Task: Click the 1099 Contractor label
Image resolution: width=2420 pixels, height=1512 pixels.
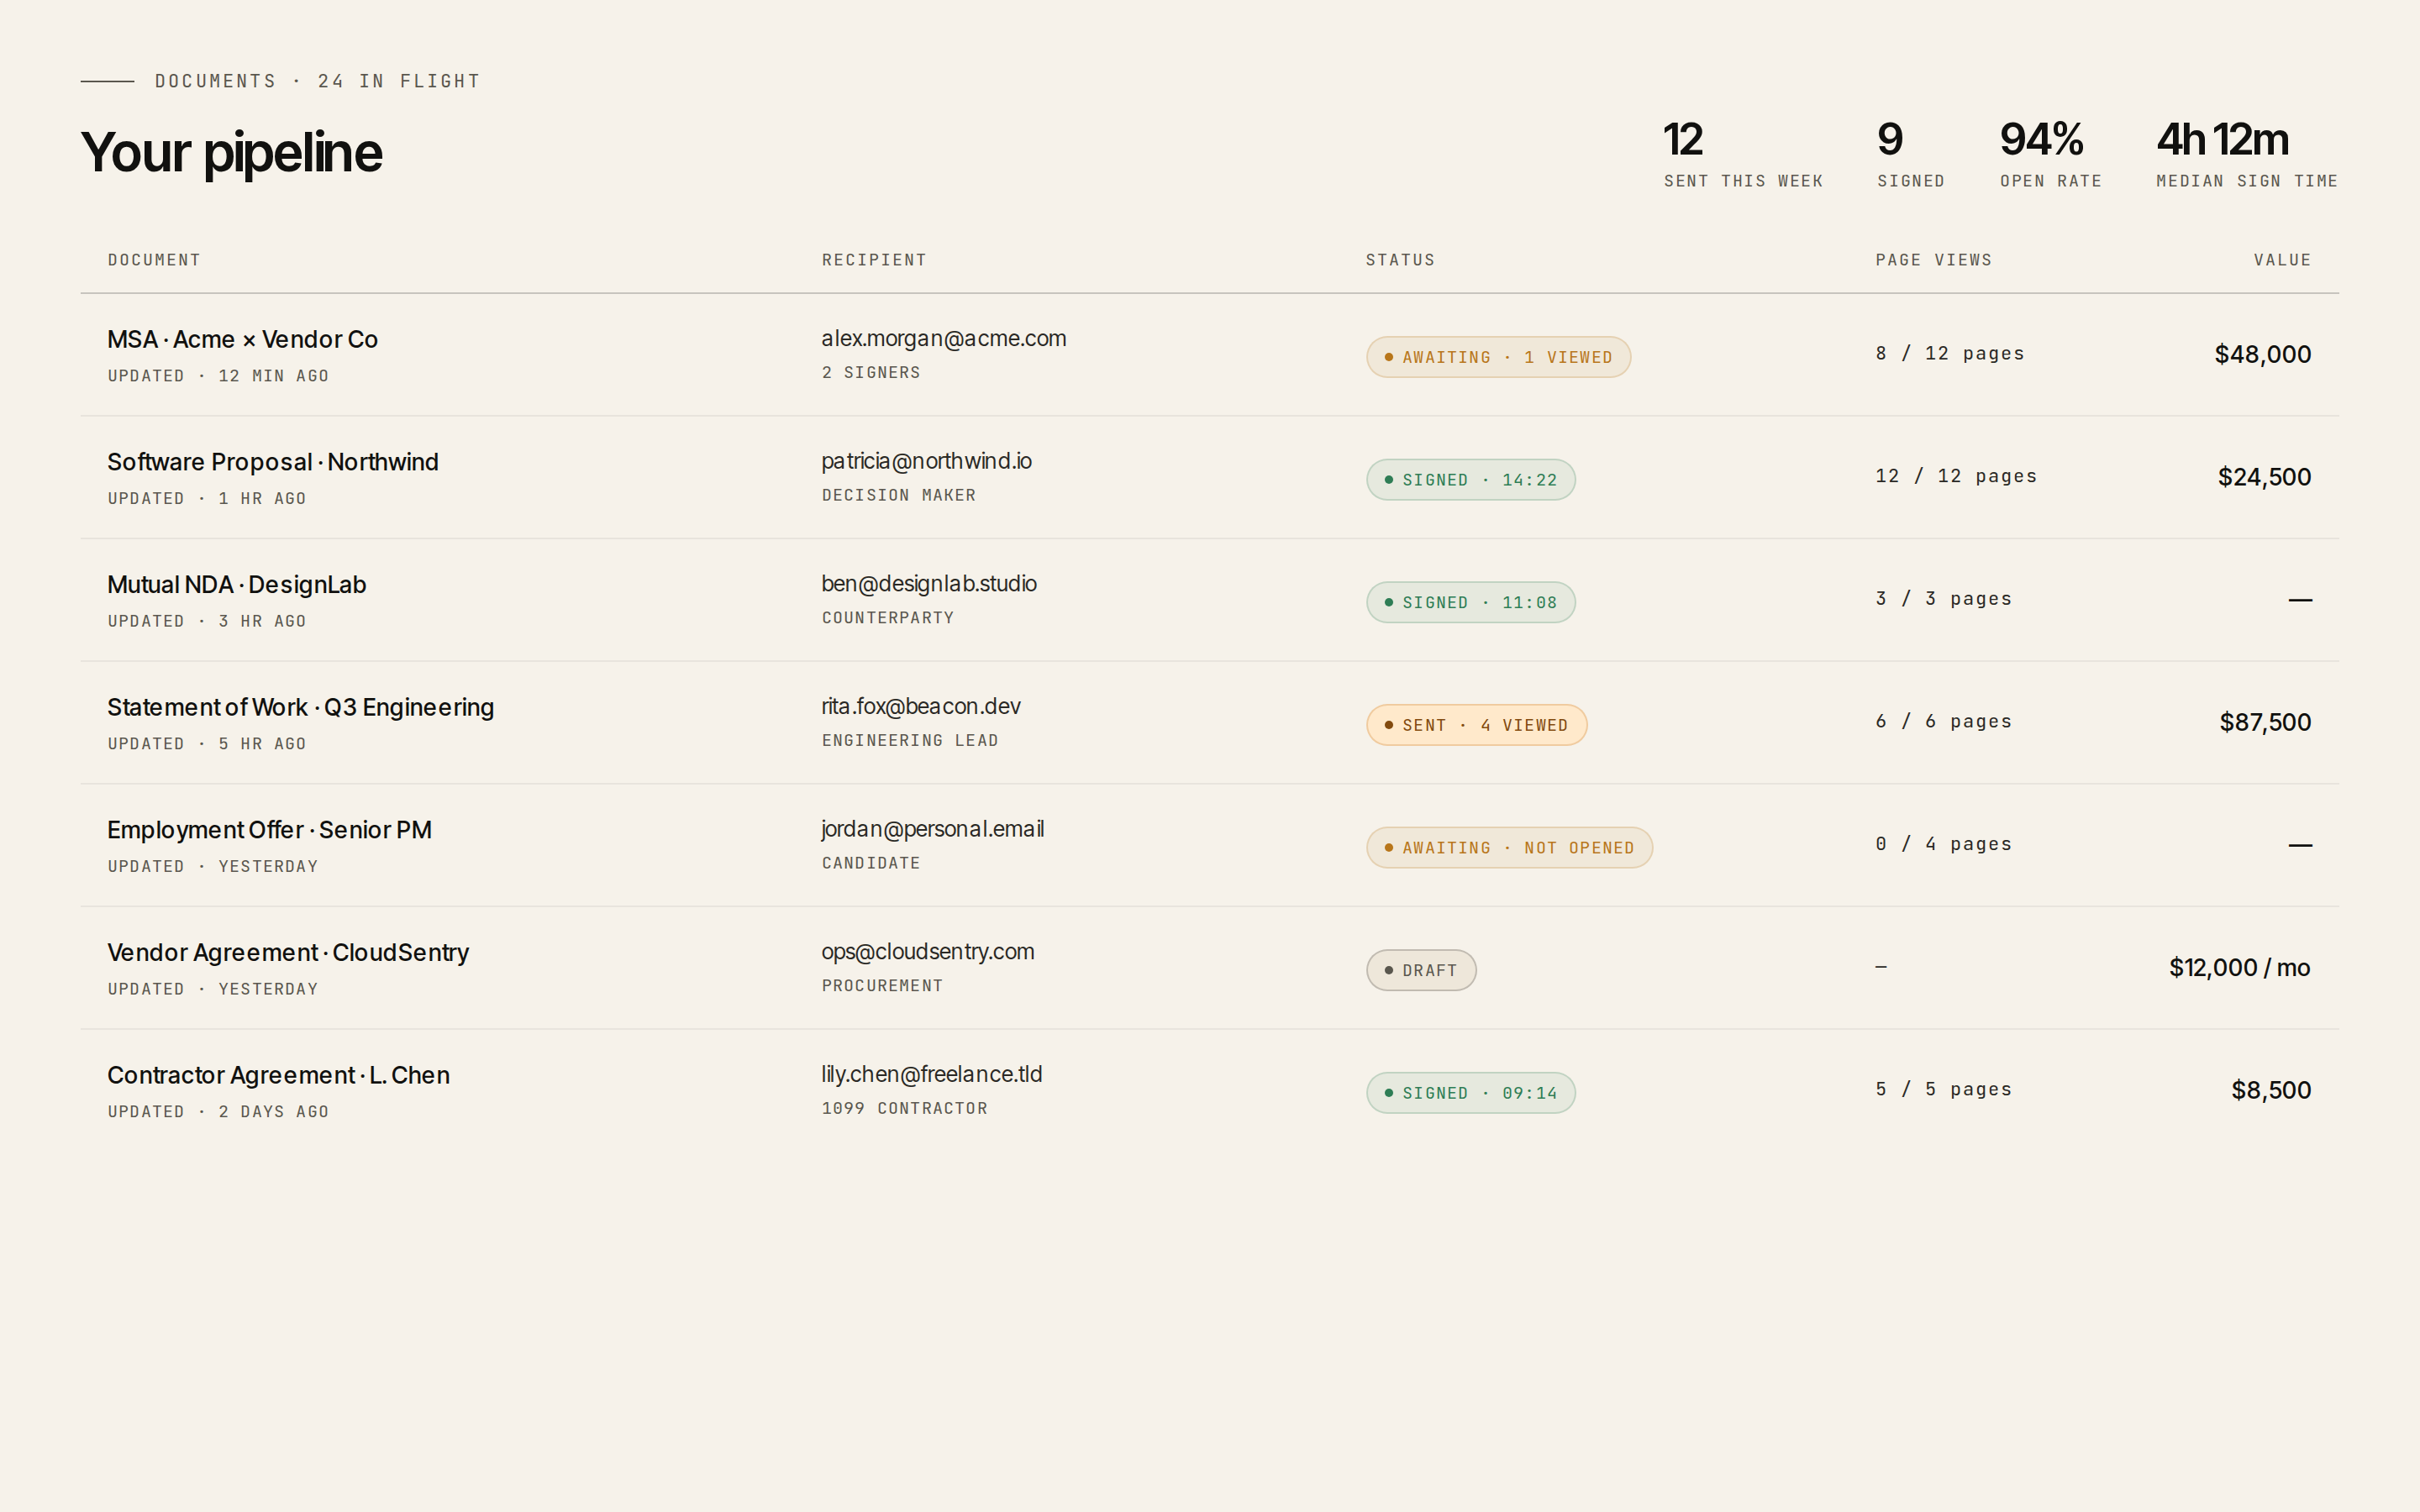Action: (x=905, y=1109)
